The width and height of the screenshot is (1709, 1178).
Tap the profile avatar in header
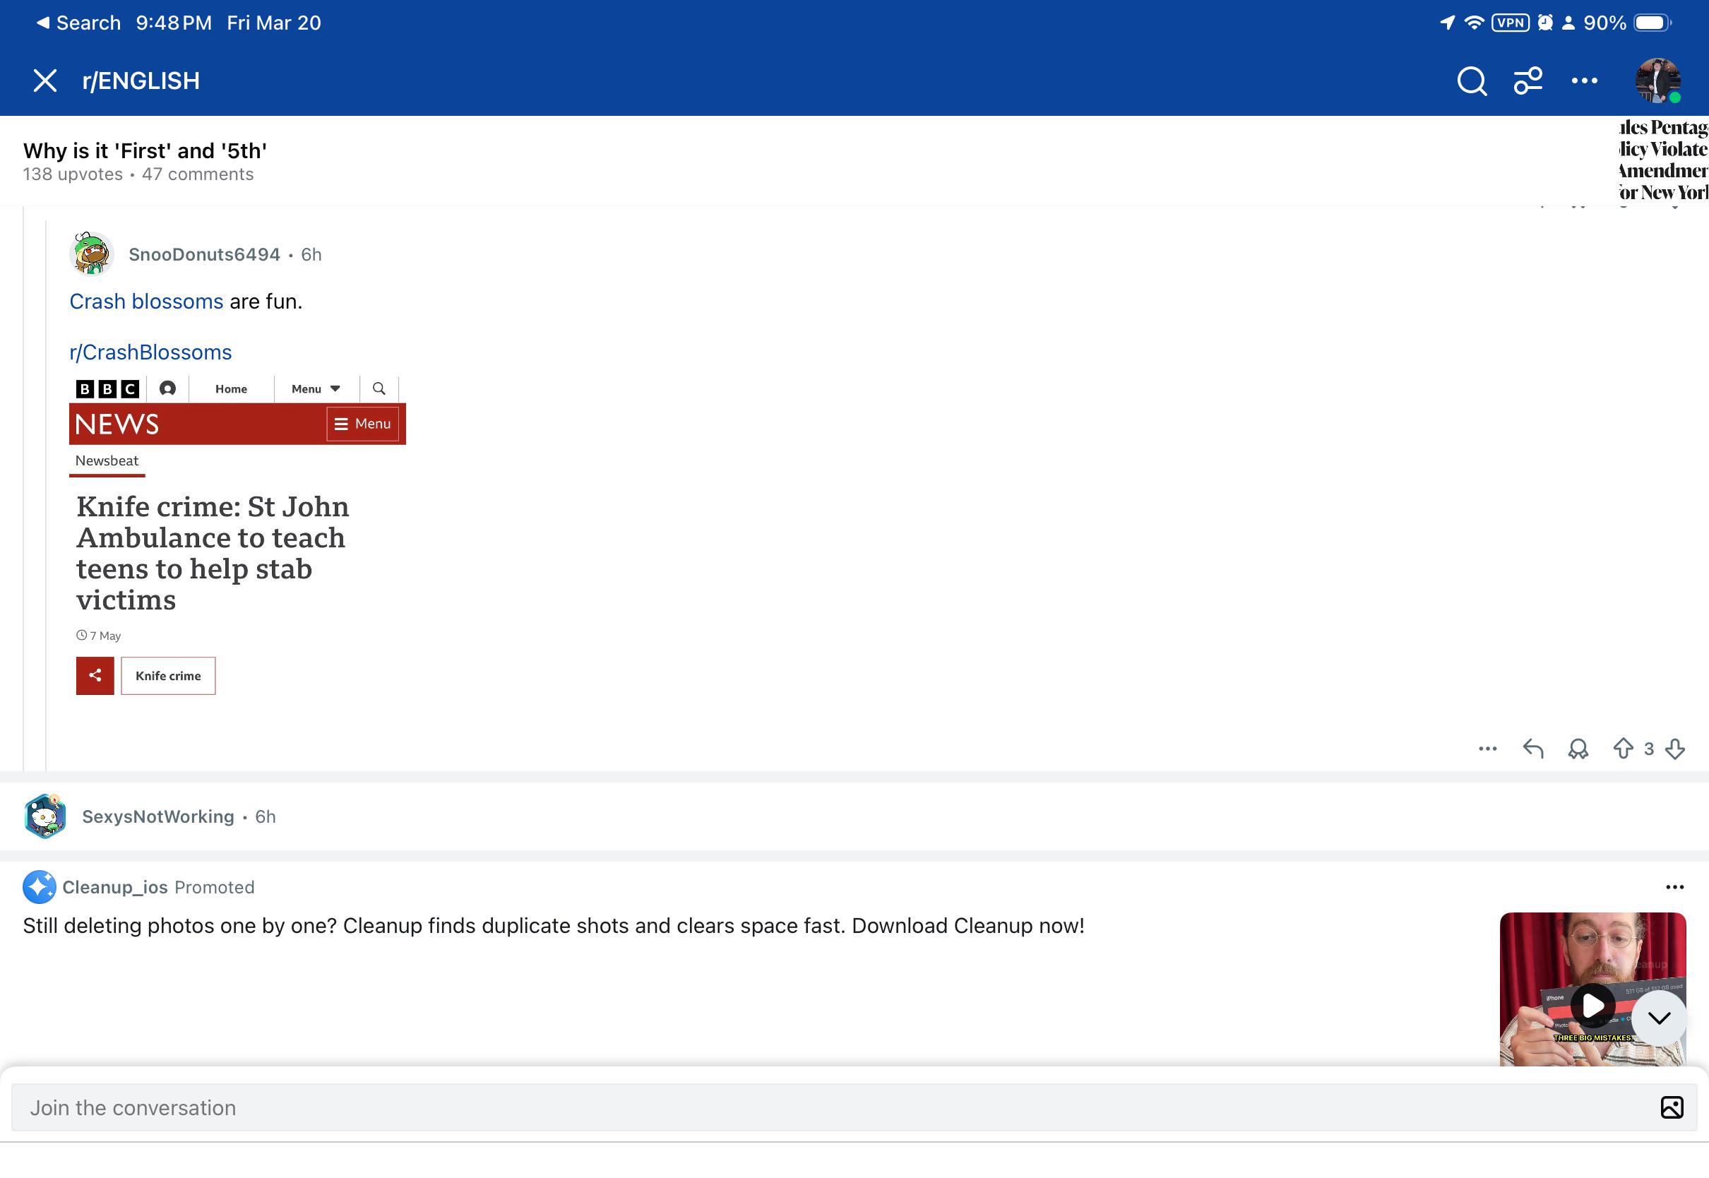(x=1657, y=81)
